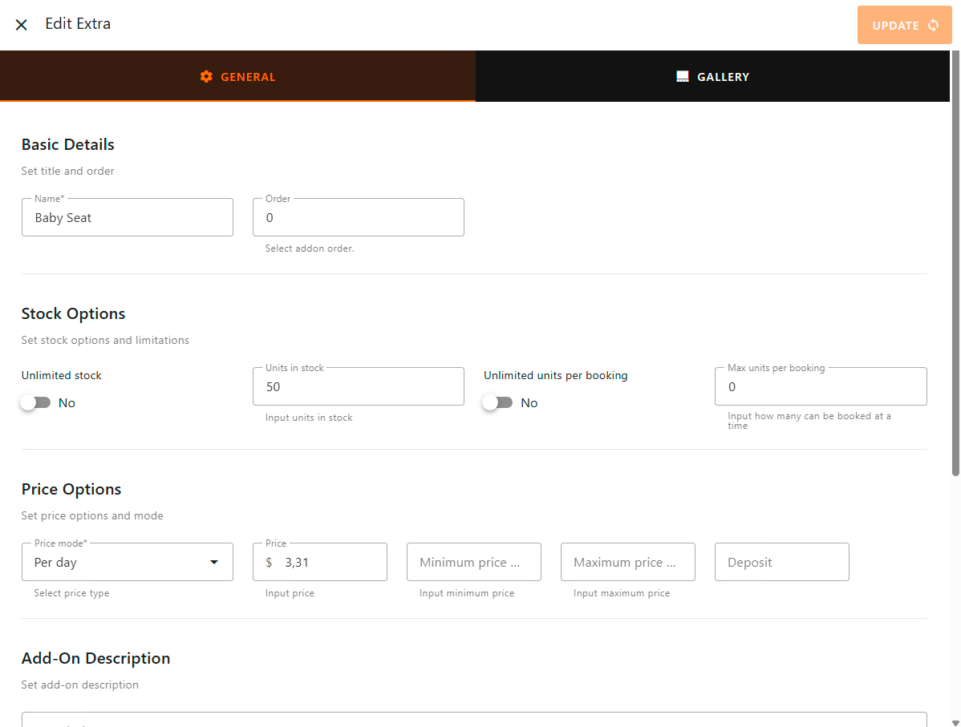Click the 'Stock Options' heading
The height and width of the screenshot is (727, 961).
pos(74,313)
